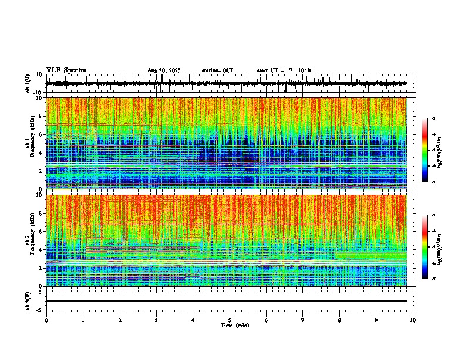Click the ch.1(V) axis label
This screenshot has height=359, width=465.
[x=28, y=83]
